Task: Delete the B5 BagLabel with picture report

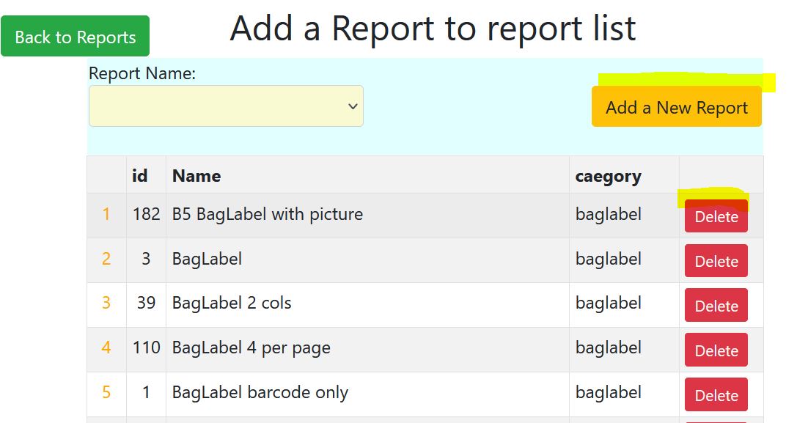Action: [716, 216]
